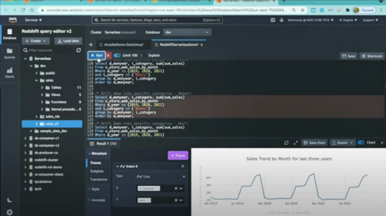Image resolution: width=386 pixels, height=216 pixels.
Task: Open the Services menu
Action: [x=33, y=20]
